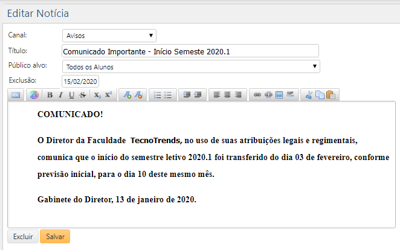Screen dimensions: 400x250
Task: Copy the selected content
Action: [320, 95]
